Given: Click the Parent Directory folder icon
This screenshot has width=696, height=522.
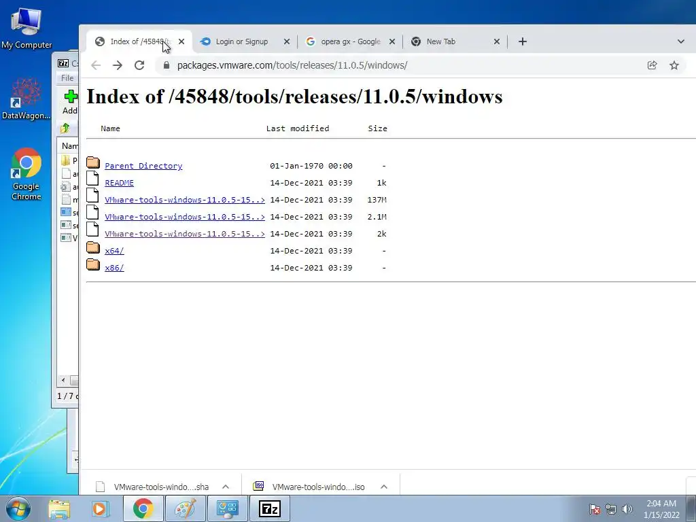Looking at the screenshot, I should pyautogui.click(x=93, y=162).
